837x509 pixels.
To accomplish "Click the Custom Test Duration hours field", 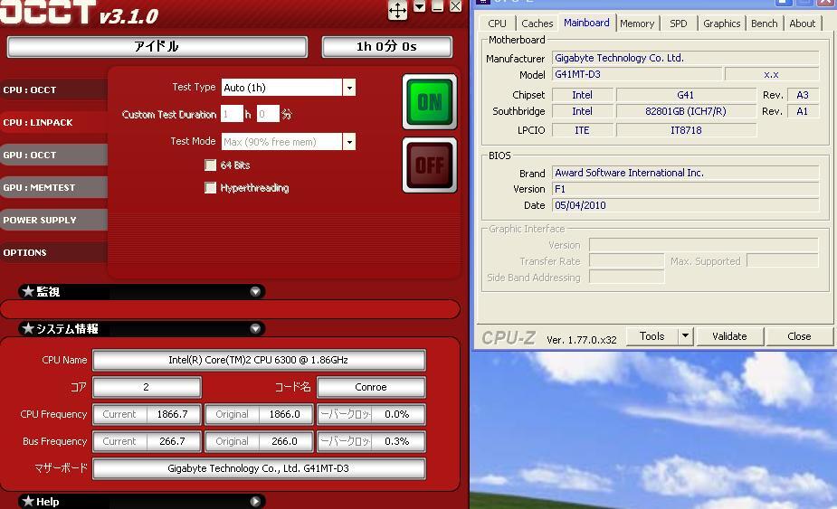I will [232, 115].
